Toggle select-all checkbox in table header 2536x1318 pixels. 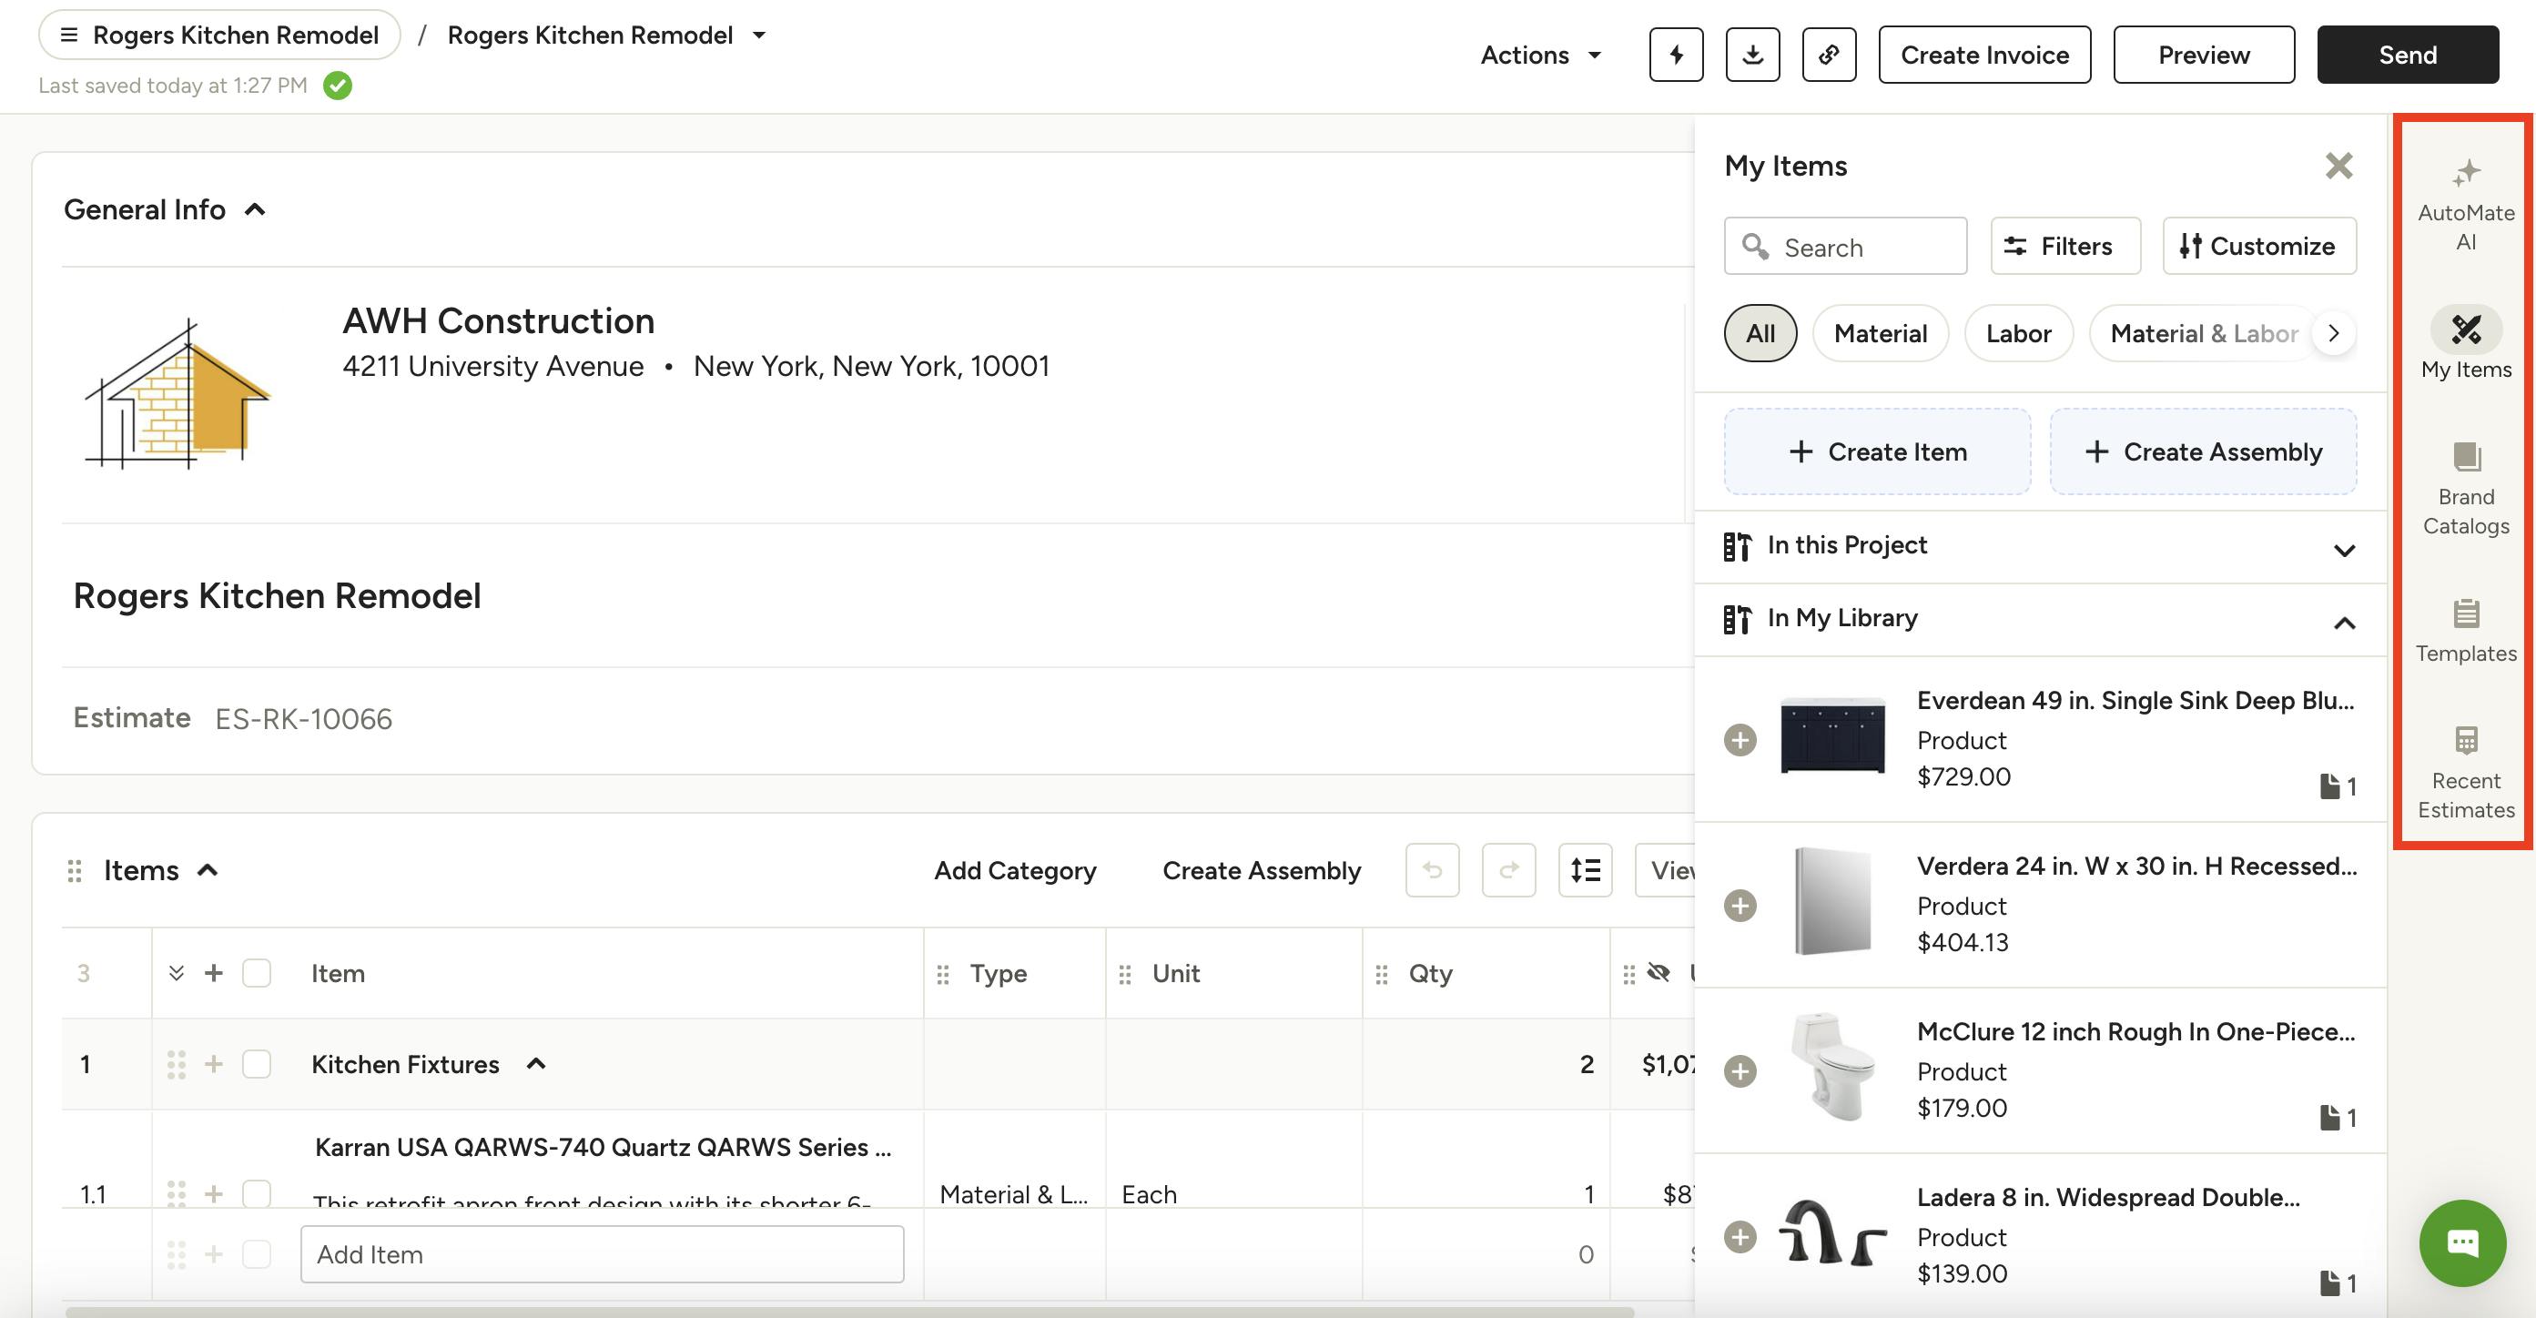256,972
